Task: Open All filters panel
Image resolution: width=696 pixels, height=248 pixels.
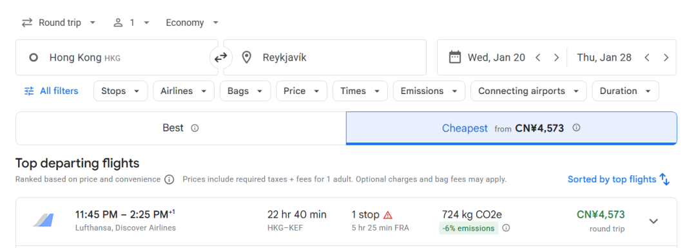Action: 51,91
